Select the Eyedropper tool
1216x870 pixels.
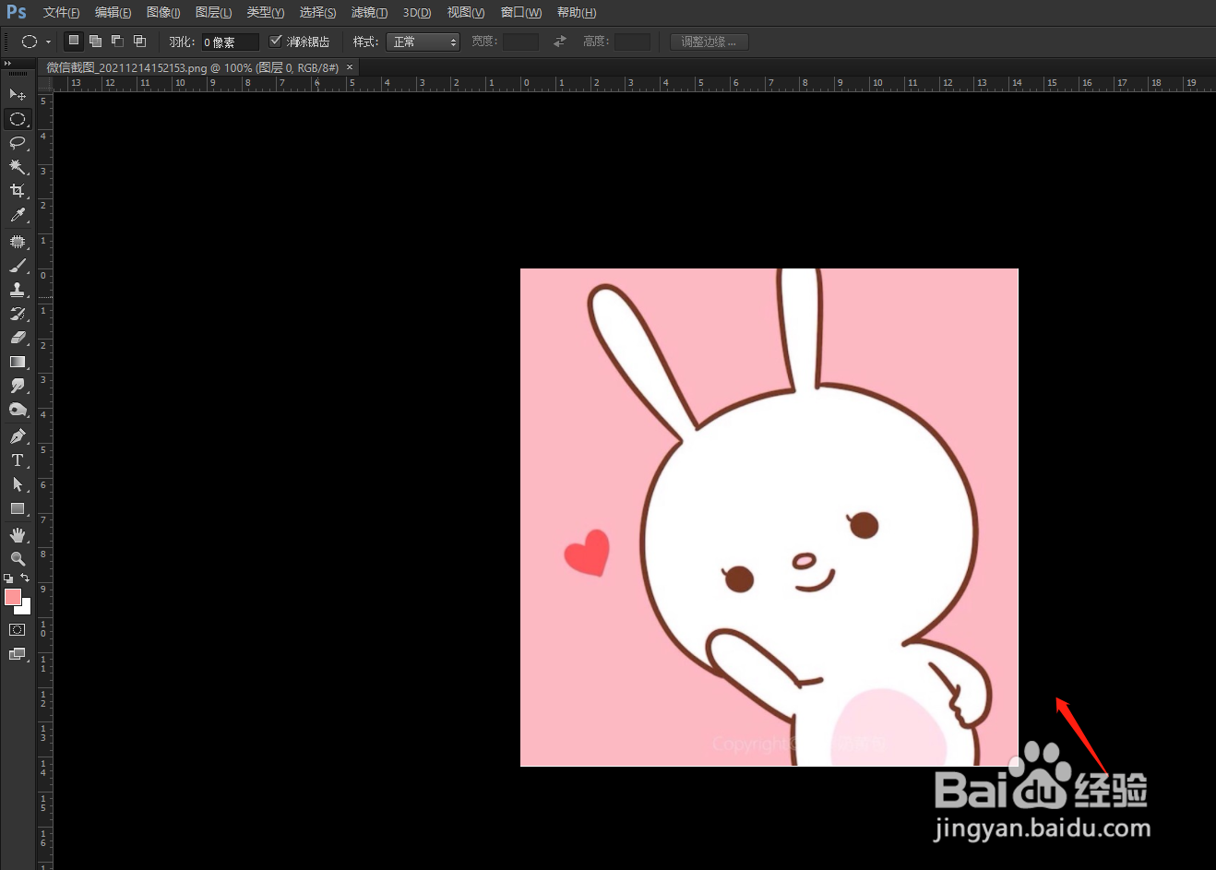pos(18,215)
